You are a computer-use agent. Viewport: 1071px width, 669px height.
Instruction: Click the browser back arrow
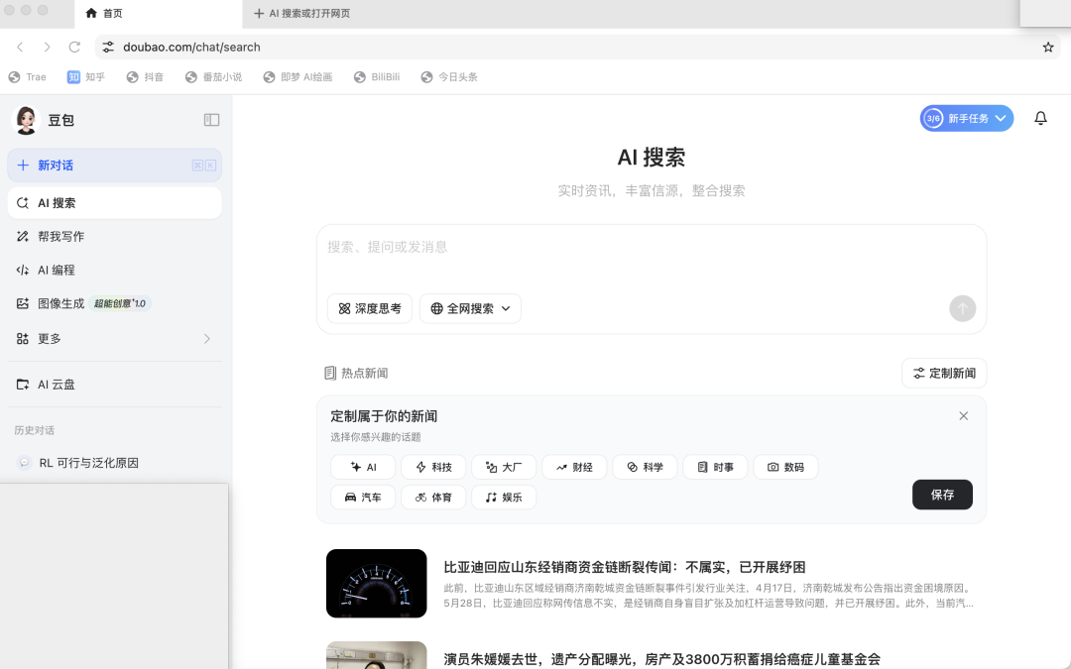(x=20, y=48)
